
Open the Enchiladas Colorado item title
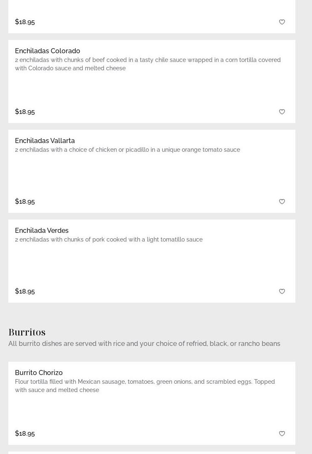(x=47, y=51)
